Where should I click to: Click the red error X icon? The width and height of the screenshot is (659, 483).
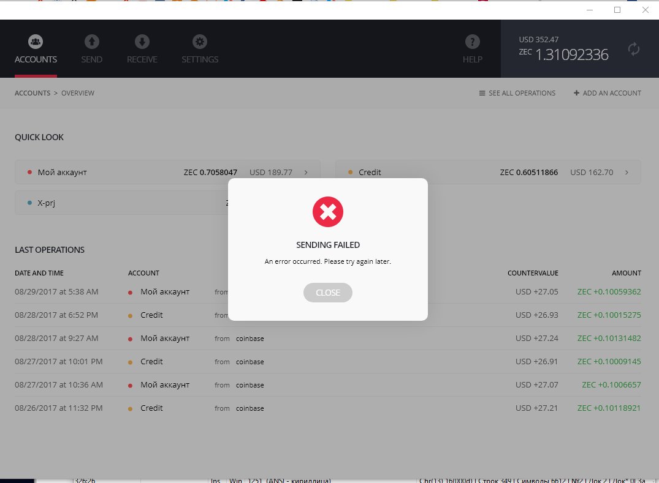click(x=328, y=212)
